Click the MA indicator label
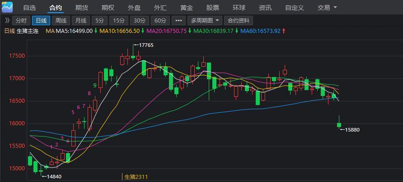Image resolution: width=403 pixels, height=182 pixels. (x=50, y=31)
